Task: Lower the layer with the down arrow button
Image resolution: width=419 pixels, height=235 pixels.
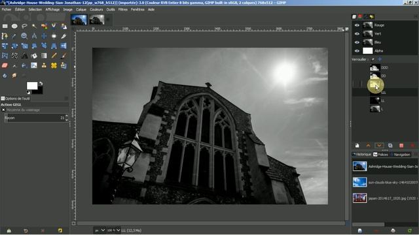Action: tap(379, 146)
